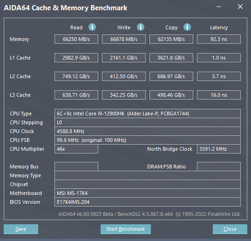The height and width of the screenshot is (241, 251).
Task: Click the Close button at bottom right
Action: coord(230,229)
